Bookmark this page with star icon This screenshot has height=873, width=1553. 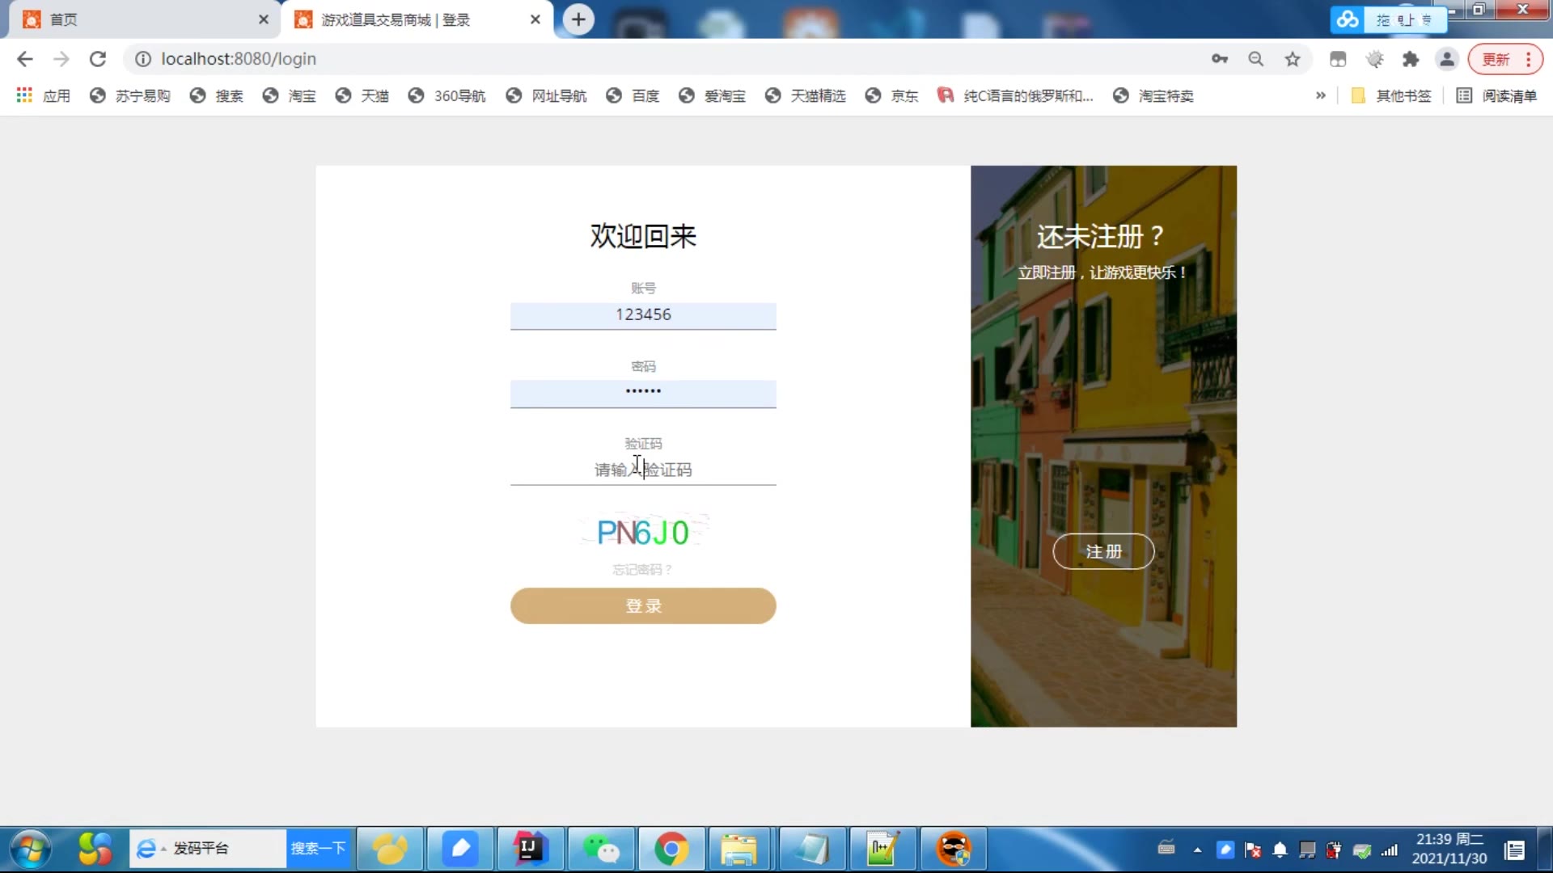(1293, 59)
